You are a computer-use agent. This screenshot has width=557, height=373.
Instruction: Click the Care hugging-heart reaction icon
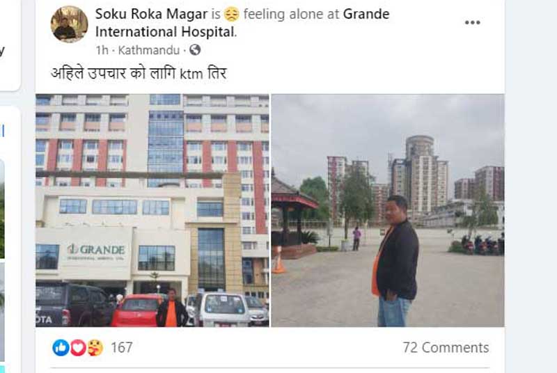pyautogui.click(x=95, y=347)
